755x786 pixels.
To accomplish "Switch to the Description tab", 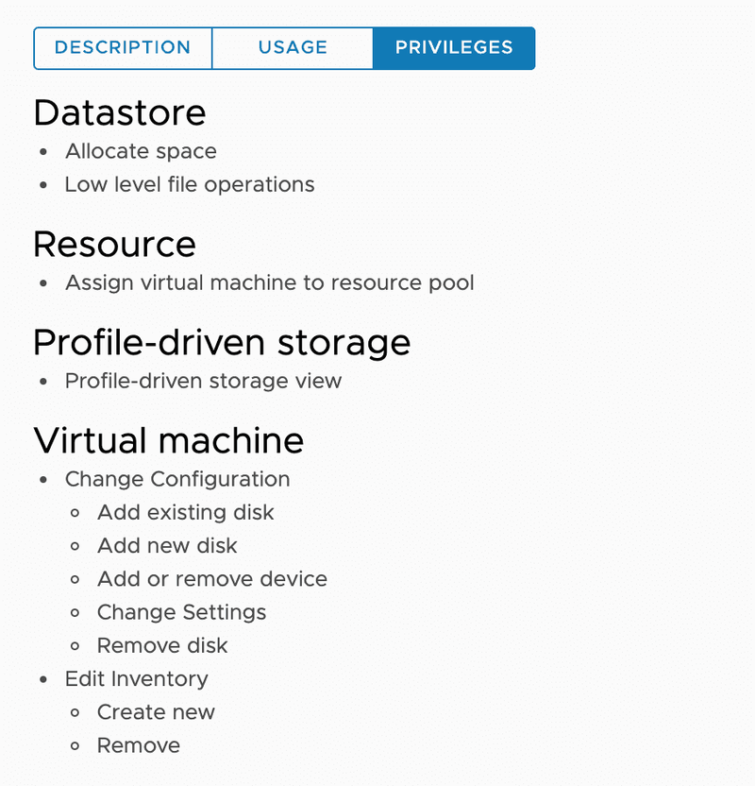I will [x=123, y=48].
